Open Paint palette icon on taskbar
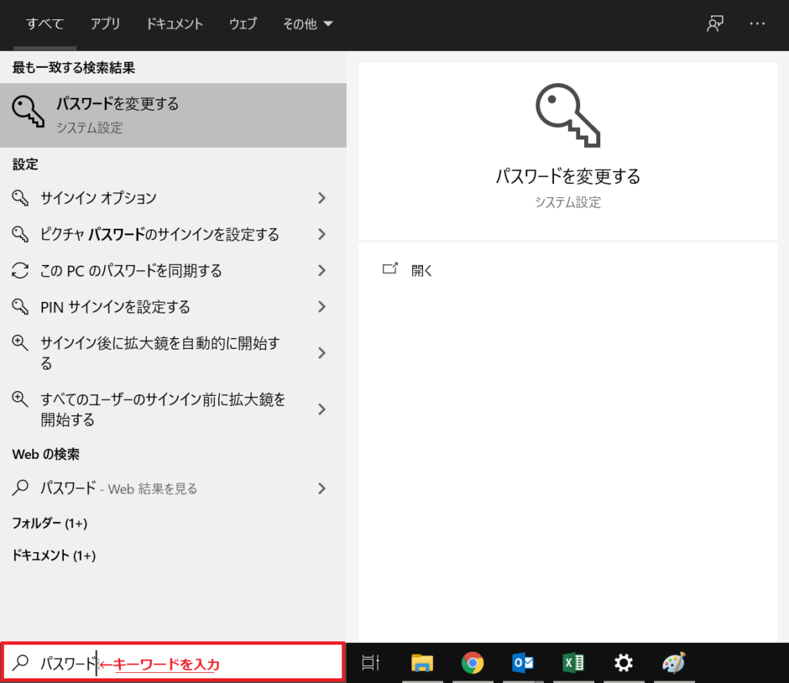789x683 pixels. pos(673,662)
